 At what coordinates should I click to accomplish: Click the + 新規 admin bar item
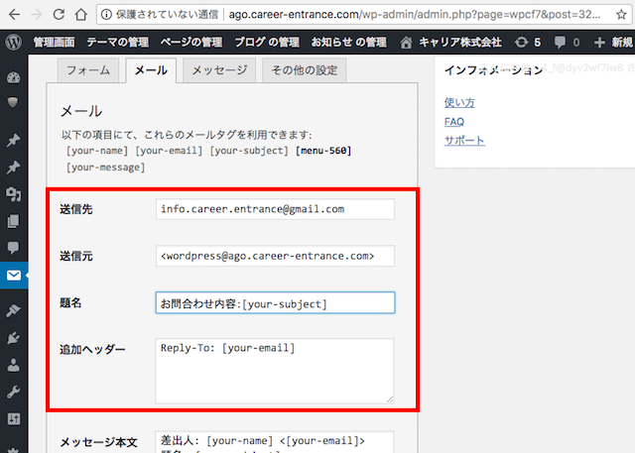[x=613, y=42]
